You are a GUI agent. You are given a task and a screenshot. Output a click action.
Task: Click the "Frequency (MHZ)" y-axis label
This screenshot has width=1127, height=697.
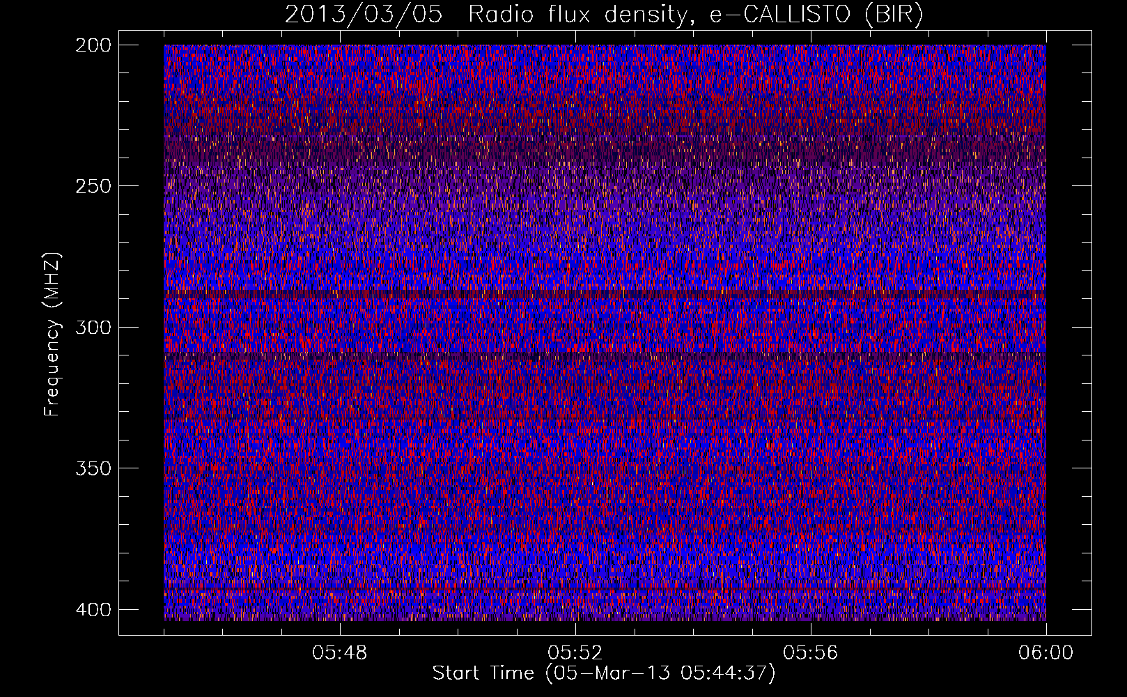click(x=53, y=335)
